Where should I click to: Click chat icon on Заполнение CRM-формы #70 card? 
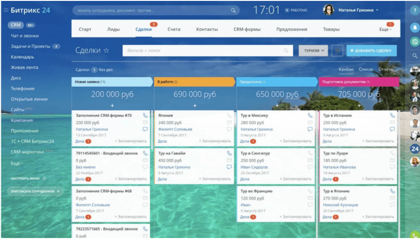pos(145,129)
